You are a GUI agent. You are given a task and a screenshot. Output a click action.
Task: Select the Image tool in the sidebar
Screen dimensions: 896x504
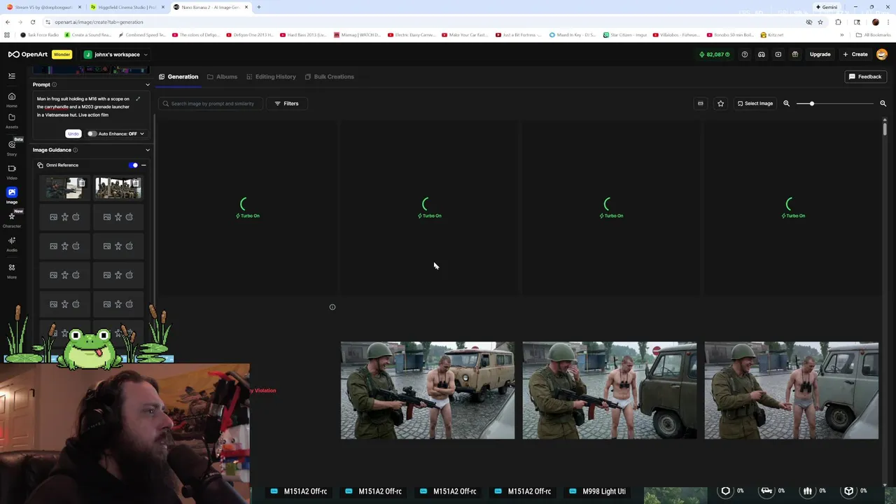(12, 195)
